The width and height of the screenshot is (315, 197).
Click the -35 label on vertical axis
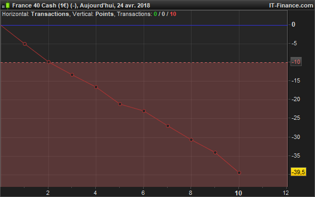(x=296, y=155)
